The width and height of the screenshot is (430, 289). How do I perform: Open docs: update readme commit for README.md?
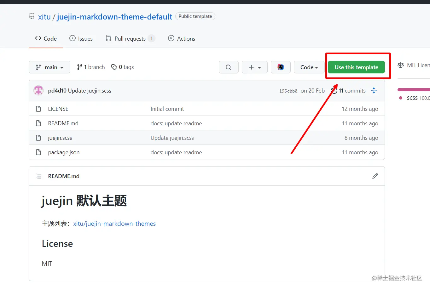(x=176, y=123)
